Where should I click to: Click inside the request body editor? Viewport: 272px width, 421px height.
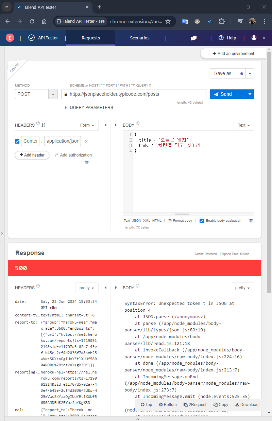coord(193,171)
